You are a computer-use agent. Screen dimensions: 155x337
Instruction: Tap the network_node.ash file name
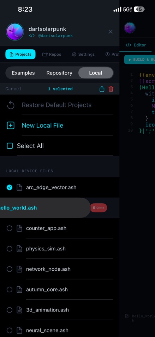click(x=48, y=269)
